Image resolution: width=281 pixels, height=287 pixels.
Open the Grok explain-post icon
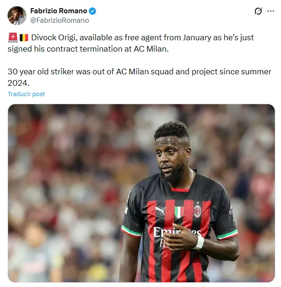point(258,11)
